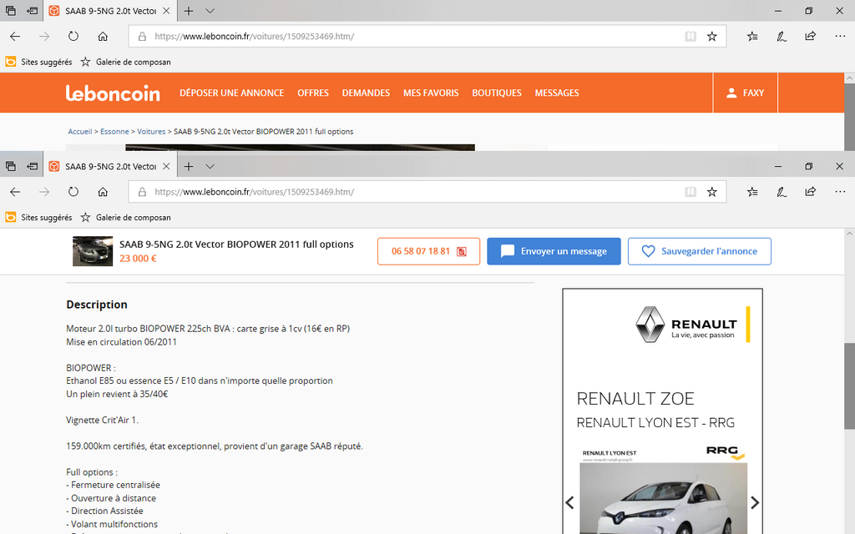Viewport: 855px width, 534px height.
Task: Click phone number 06 58 07 18 81 button
Action: [428, 251]
